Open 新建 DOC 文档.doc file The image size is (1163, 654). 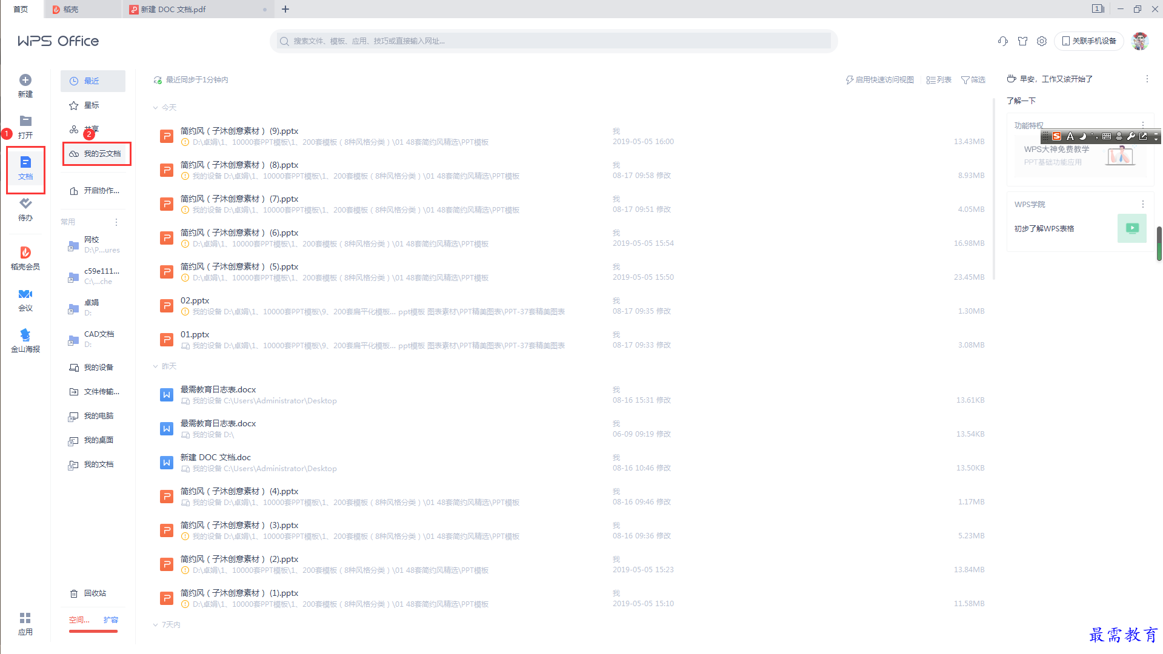pos(570,463)
